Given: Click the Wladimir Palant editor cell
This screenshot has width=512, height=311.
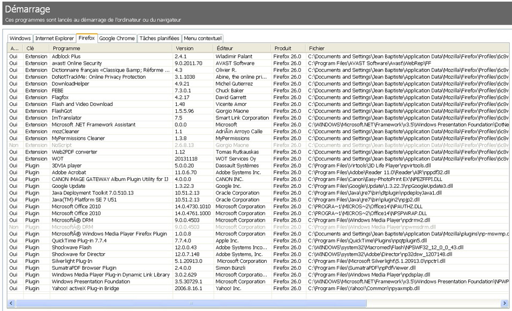Looking at the screenshot, I should [234, 56].
